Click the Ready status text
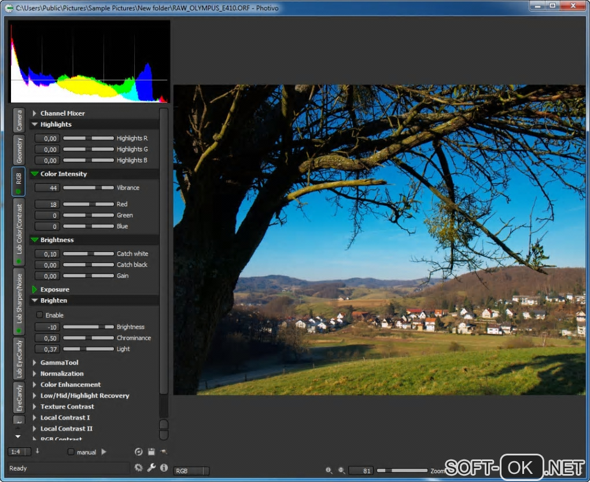This screenshot has height=482, width=590. pos(18,468)
